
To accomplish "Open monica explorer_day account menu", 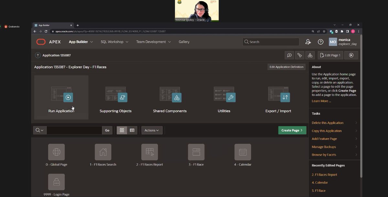I will click(x=343, y=42).
